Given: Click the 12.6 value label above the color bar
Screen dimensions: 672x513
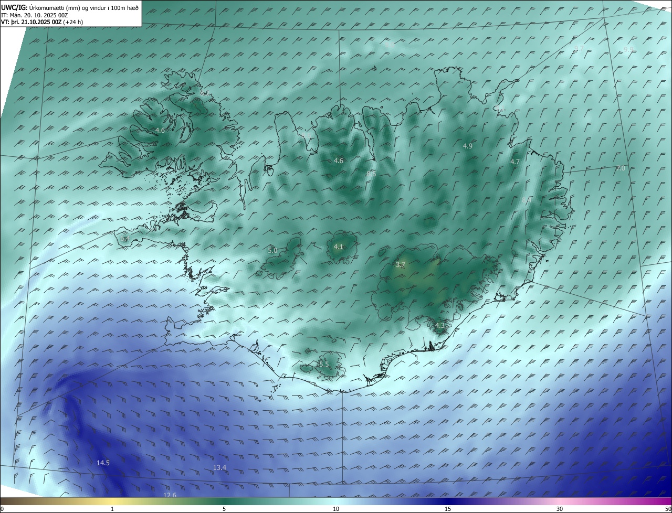Looking at the screenshot, I should click(x=170, y=495).
